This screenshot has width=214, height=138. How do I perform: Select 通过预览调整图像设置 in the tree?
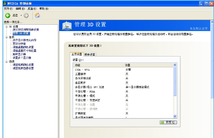pos(26,30)
